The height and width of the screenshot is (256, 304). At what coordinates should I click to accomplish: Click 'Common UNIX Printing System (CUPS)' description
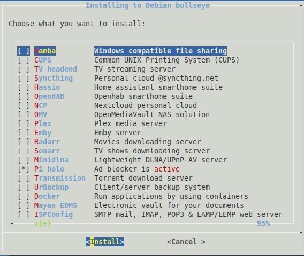[x=167, y=60]
